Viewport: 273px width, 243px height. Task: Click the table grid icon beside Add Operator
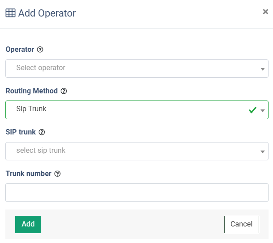[x=10, y=13]
